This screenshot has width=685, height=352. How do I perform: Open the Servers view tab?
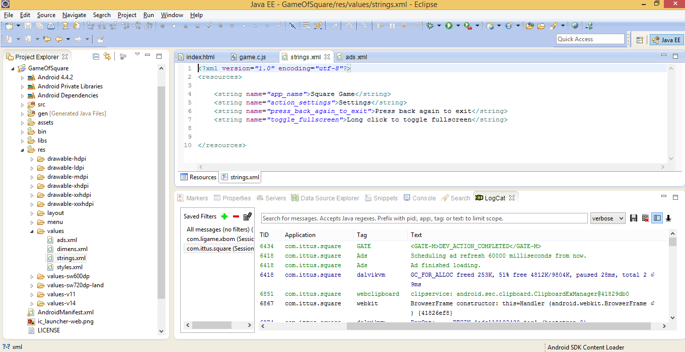pyautogui.click(x=271, y=198)
